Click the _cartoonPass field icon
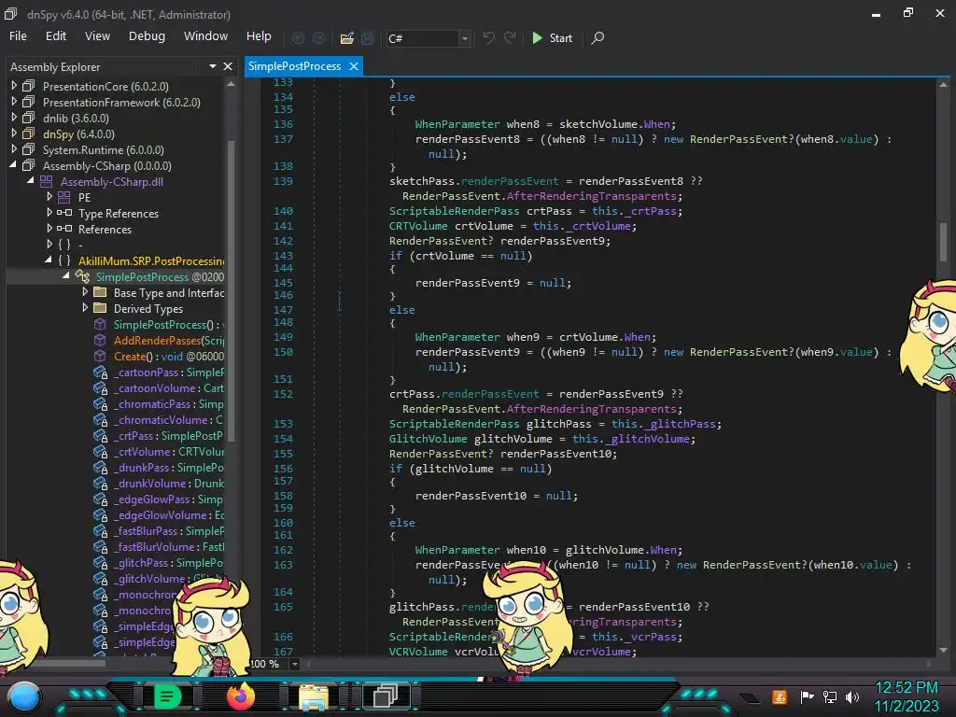 click(100, 372)
